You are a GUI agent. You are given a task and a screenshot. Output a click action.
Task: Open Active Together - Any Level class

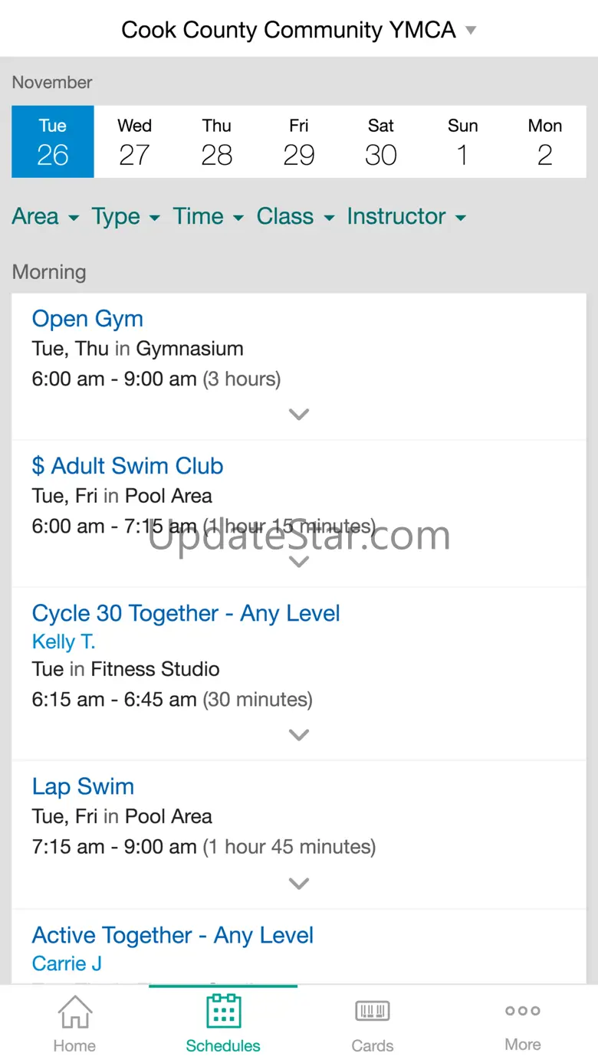coord(172,935)
